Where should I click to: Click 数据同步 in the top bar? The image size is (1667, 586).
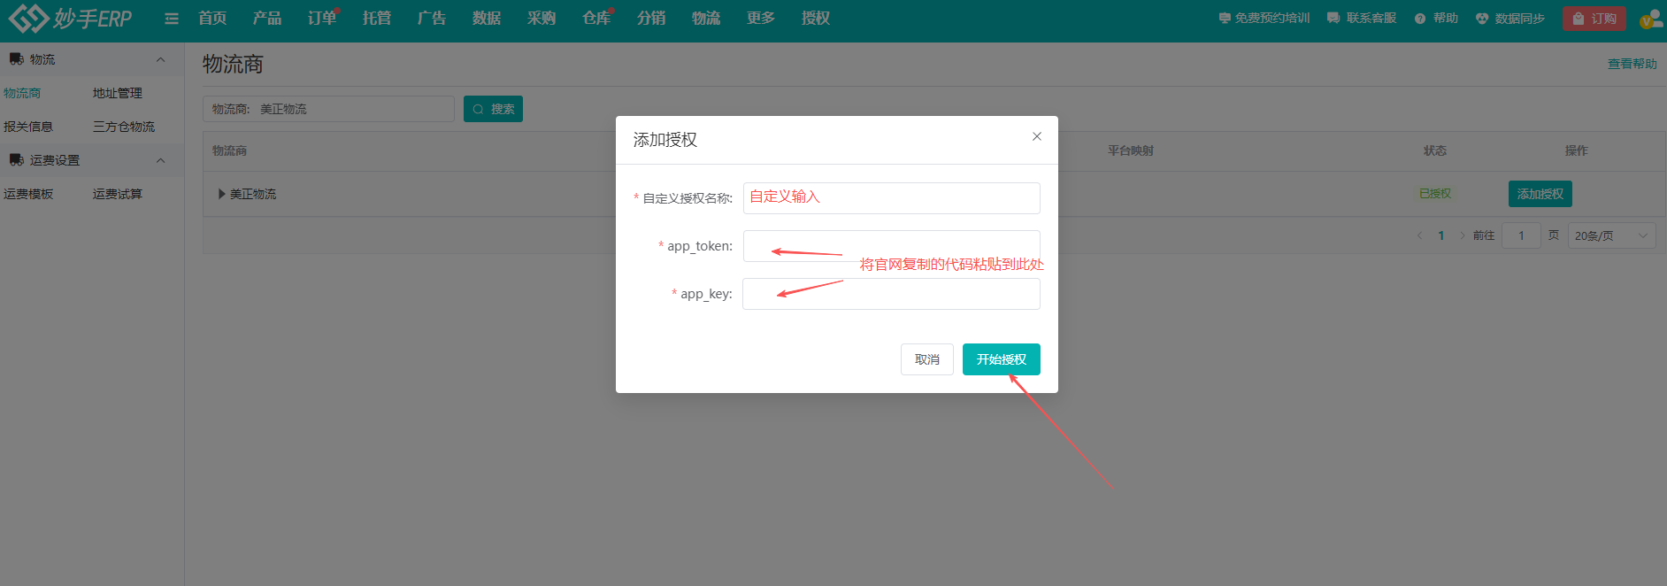click(x=1510, y=19)
